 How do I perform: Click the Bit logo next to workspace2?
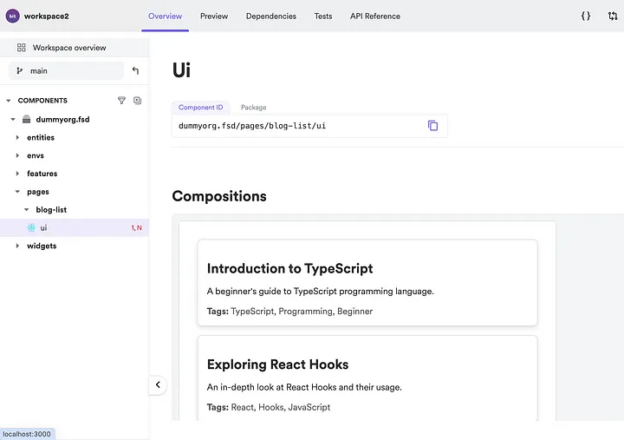click(12, 16)
